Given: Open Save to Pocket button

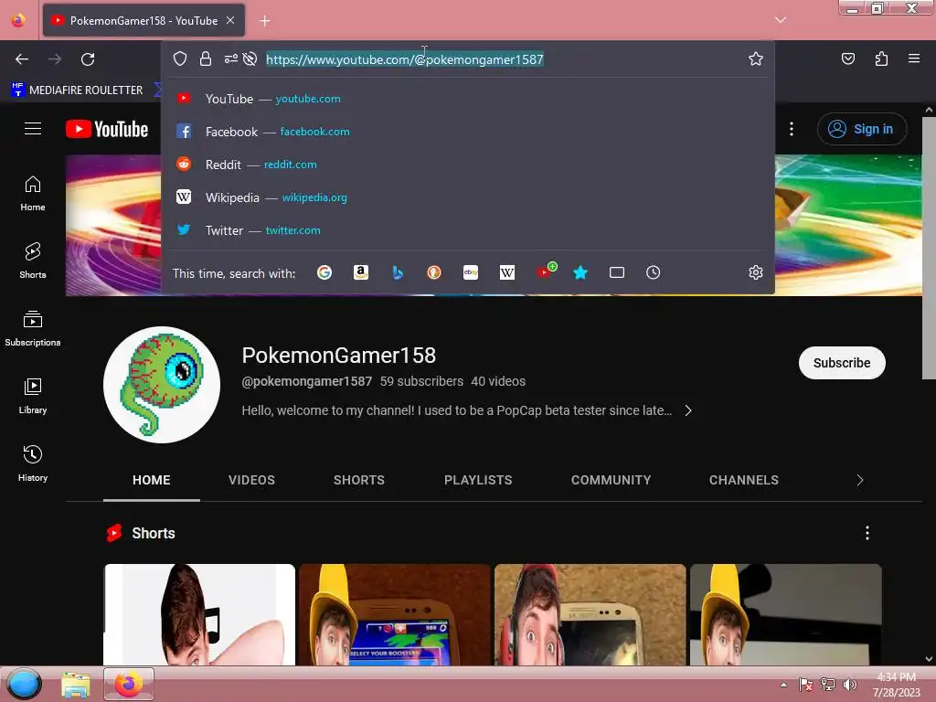Looking at the screenshot, I should (x=848, y=59).
